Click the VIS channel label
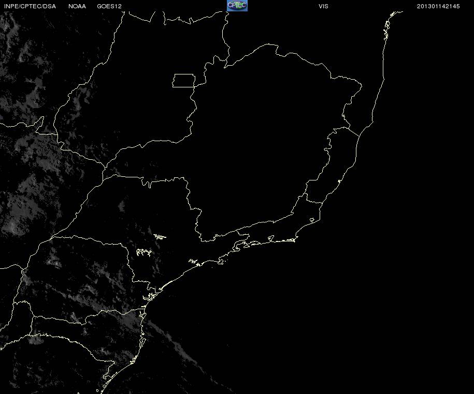Image resolution: width=474 pixels, height=394 pixels. pos(323,6)
